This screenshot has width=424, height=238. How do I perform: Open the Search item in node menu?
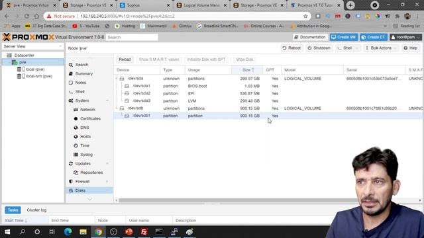[x=81, y=65]
